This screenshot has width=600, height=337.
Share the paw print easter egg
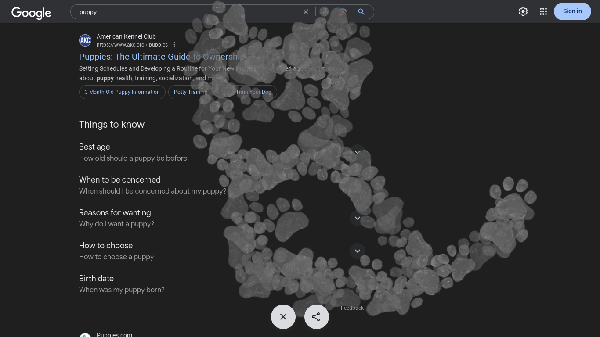pos(316,317)
